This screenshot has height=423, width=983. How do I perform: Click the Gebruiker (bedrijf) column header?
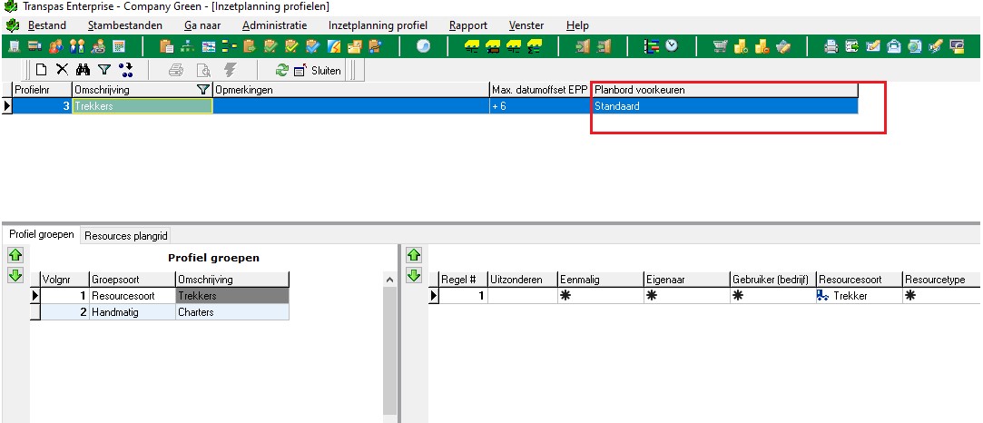[773, 280]
